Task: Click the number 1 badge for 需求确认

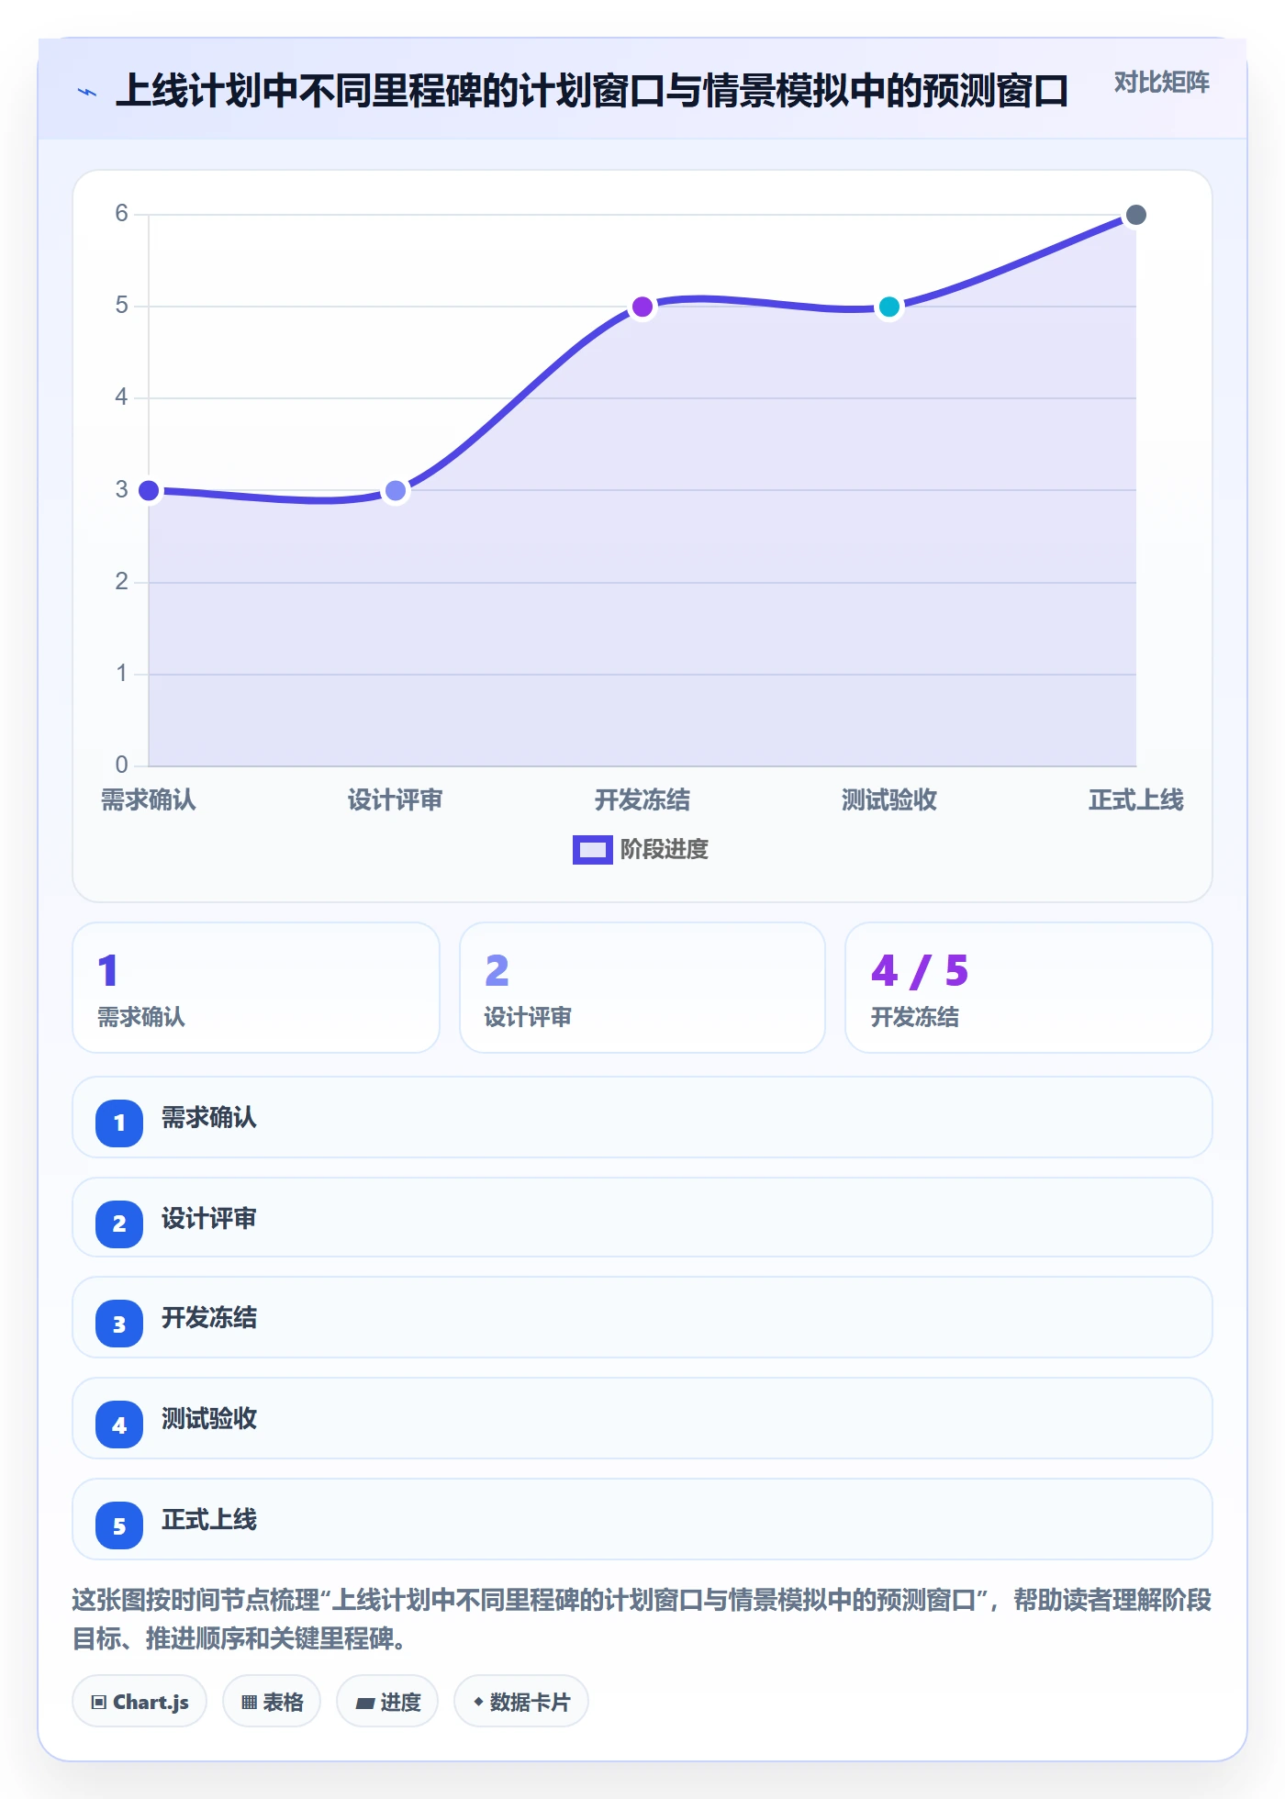Action: pos(119,1123)
